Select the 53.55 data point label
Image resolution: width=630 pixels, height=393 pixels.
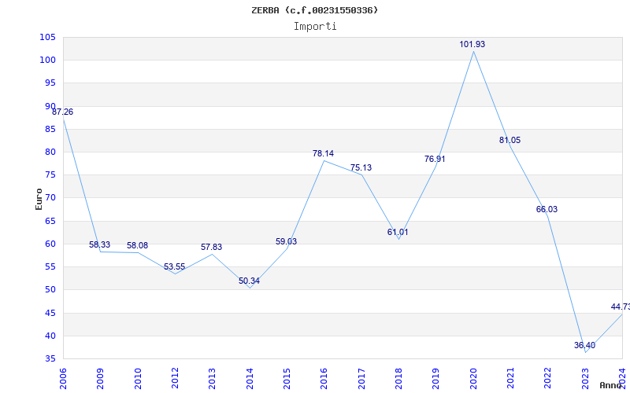[x=174, y=266]
